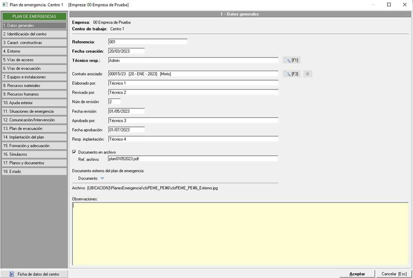Open 18. Estado section
Screen dimensions: 413x278
pyautogui.click(x=34, y=171)
